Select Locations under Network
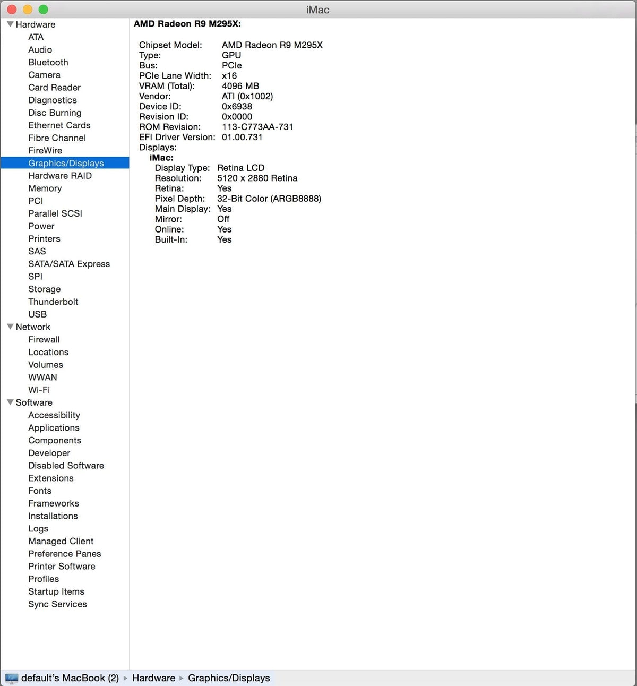 tap(48, 353)
